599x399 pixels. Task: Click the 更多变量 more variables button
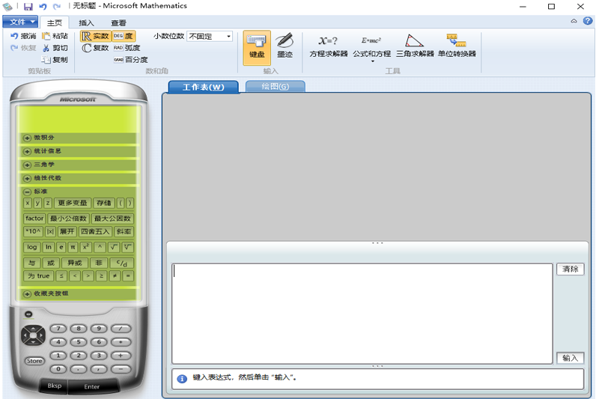pyautogui.click(x=73, y=203)
